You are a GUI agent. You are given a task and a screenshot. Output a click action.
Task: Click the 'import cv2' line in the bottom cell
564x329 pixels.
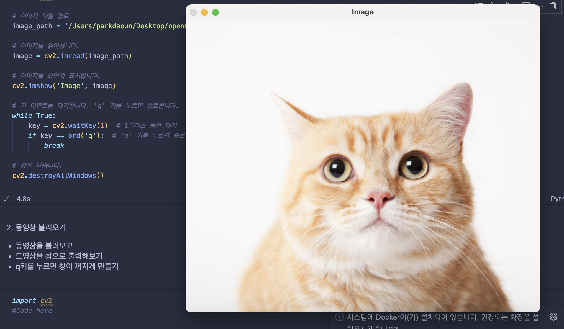[32, 300]
